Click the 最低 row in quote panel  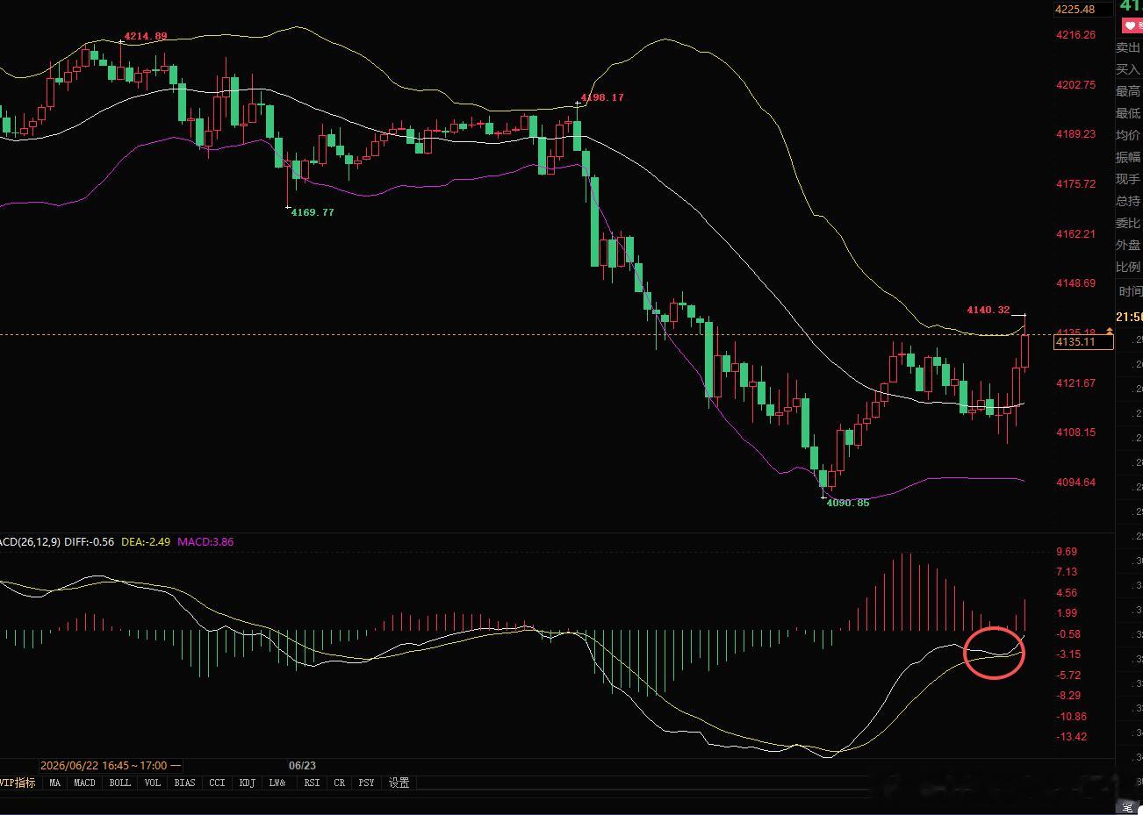tap(1129, 113)
